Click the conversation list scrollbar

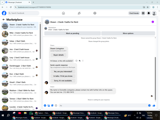tap(40, 41)
